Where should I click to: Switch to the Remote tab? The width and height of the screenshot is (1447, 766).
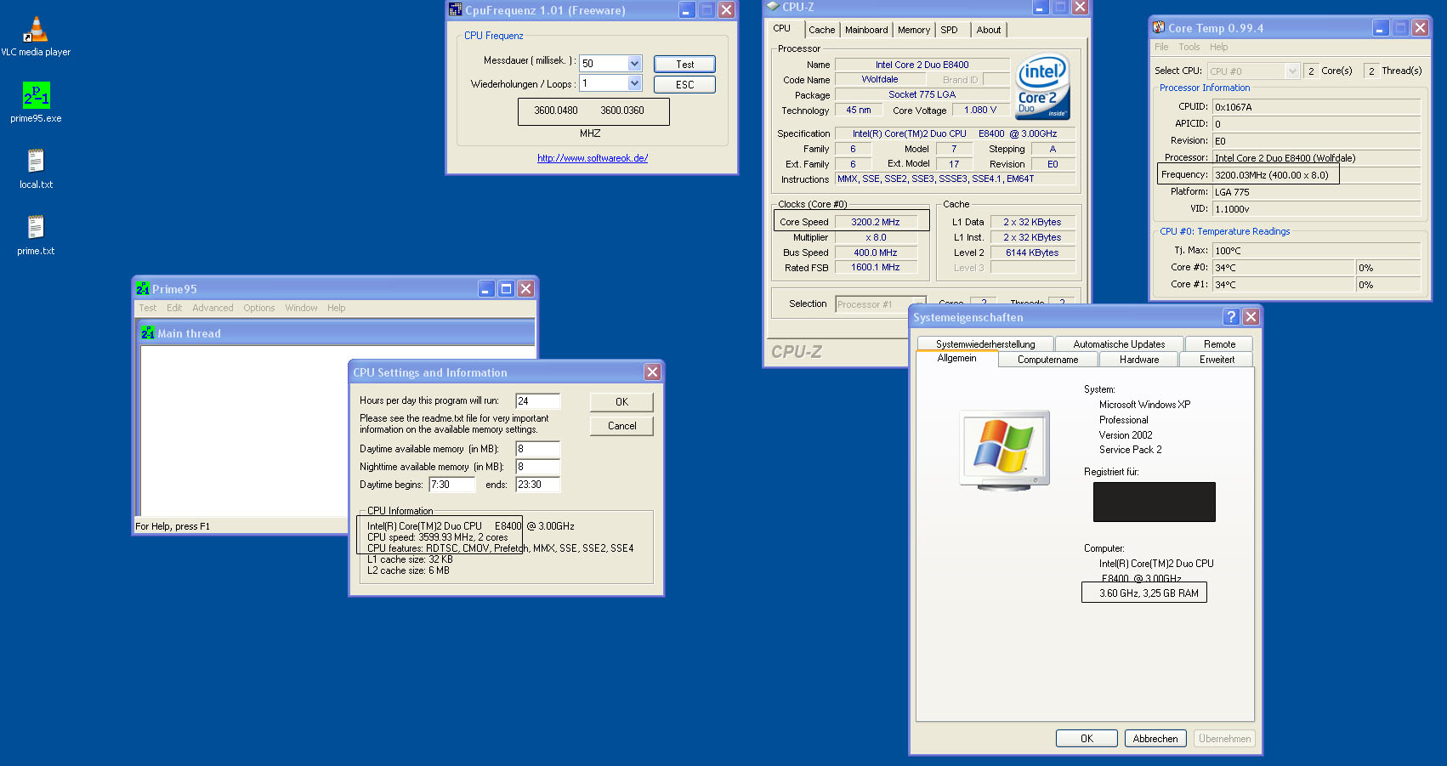tap(1219, 344)
